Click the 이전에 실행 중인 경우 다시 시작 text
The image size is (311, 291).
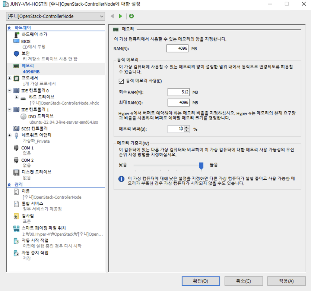pyautogui.click(x=52, y=246)
